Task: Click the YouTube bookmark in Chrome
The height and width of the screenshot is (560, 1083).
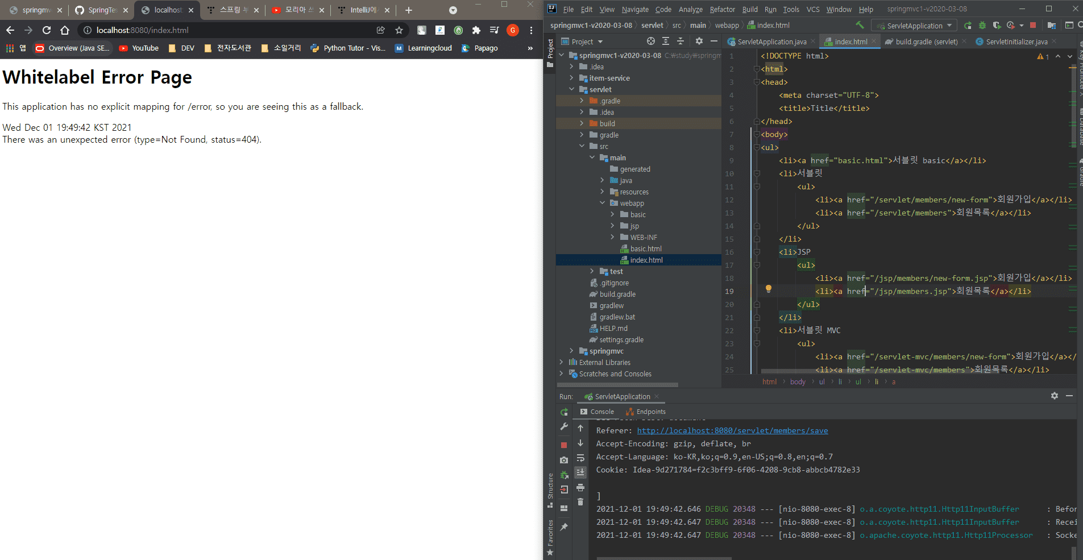Action: 139,48
